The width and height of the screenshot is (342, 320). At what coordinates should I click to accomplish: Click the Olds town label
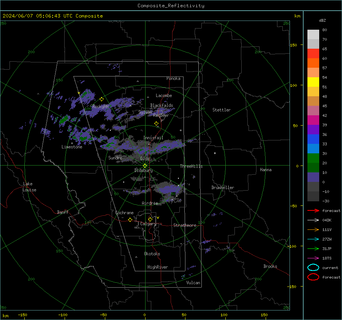click(145, 158)
